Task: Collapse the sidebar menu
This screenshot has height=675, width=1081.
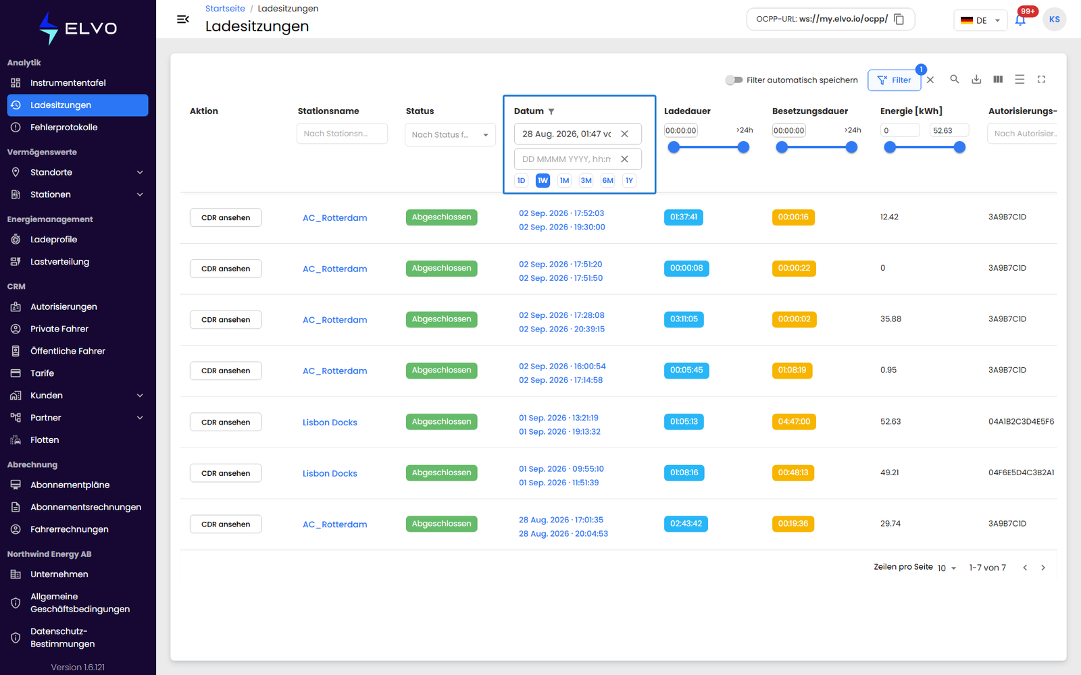Action: coord(182,19)
